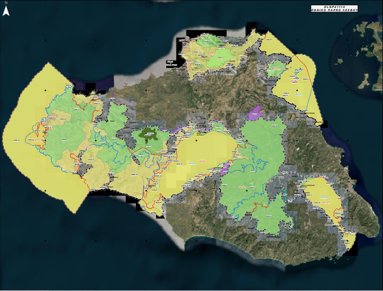
Task: Click the light-blue label in the northeastern yellow zone
Action: (298, 95)
